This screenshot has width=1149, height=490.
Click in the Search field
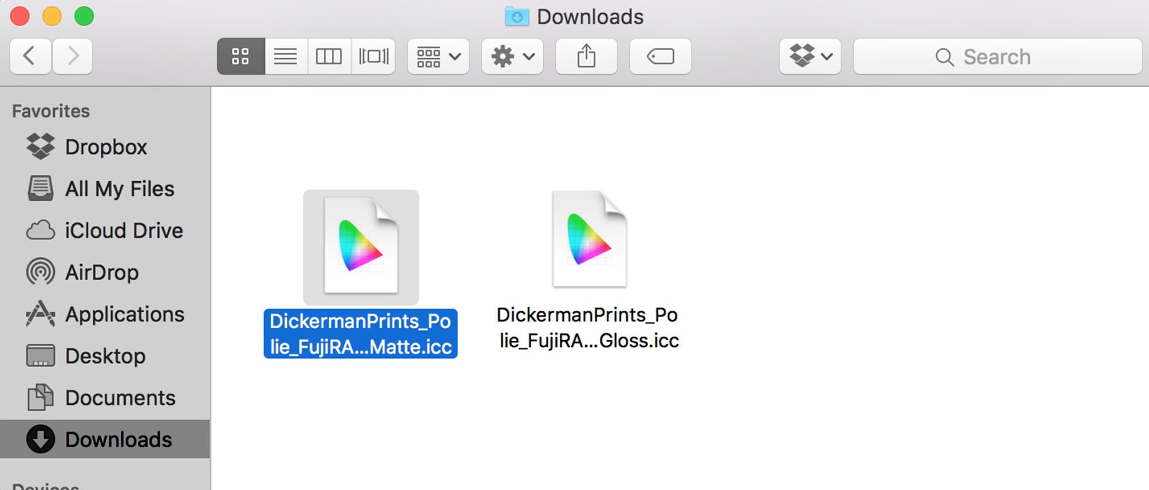(997, 57)
